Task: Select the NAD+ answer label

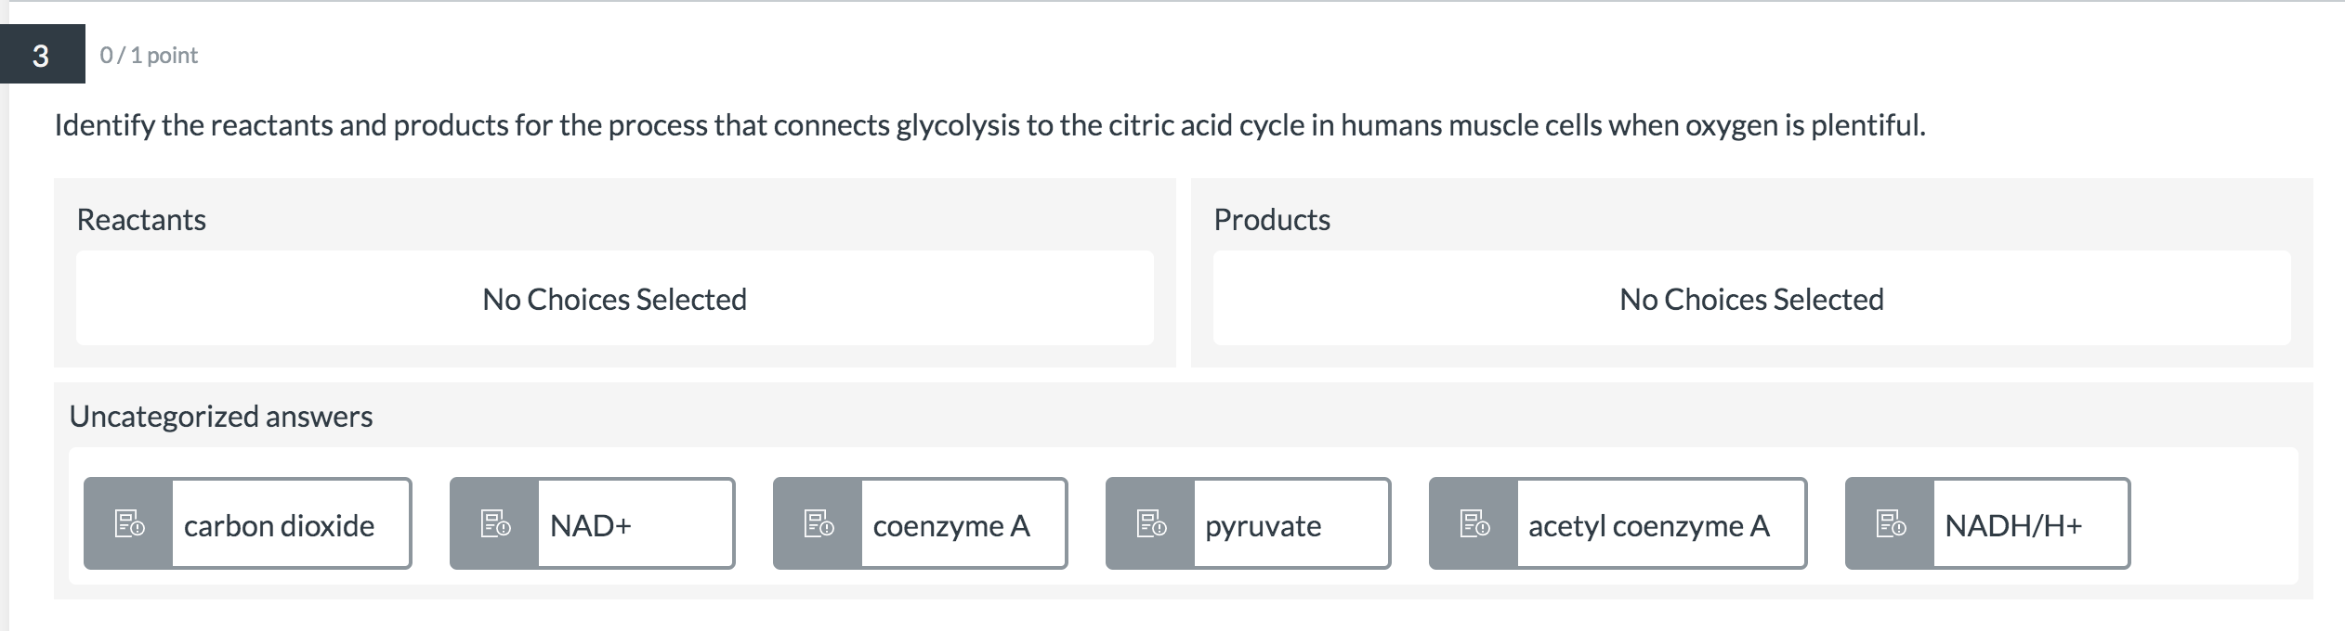Action: pos(590,525)
